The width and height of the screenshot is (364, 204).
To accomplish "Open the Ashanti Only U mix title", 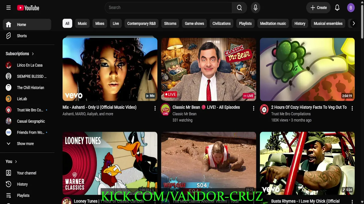I will coord(100,107).
